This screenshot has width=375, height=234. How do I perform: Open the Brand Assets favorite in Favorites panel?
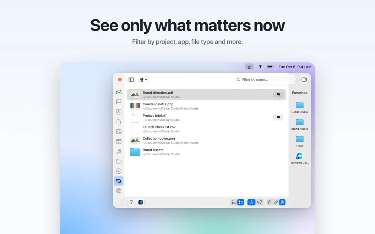pyautogui.click(x=300, y=124)
